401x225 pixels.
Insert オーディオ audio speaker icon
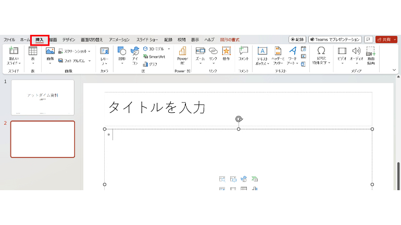click(356, 51)
